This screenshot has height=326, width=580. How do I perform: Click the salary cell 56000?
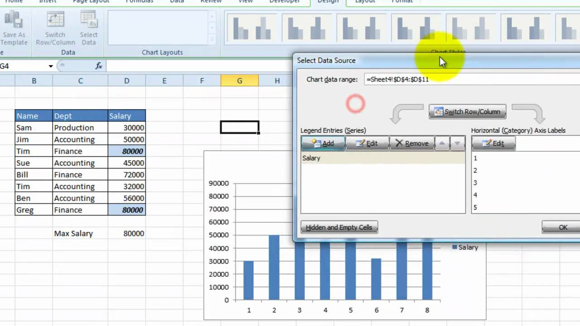[x=126, y=198]
